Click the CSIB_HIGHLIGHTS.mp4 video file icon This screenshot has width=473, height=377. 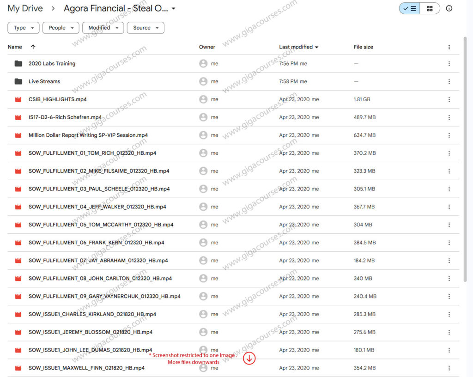pyautogui.click(x=18, y=99)
